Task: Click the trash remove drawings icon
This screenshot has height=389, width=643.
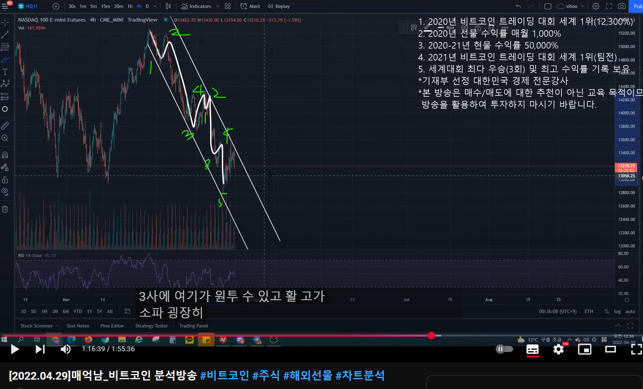Action: [5, 209]
